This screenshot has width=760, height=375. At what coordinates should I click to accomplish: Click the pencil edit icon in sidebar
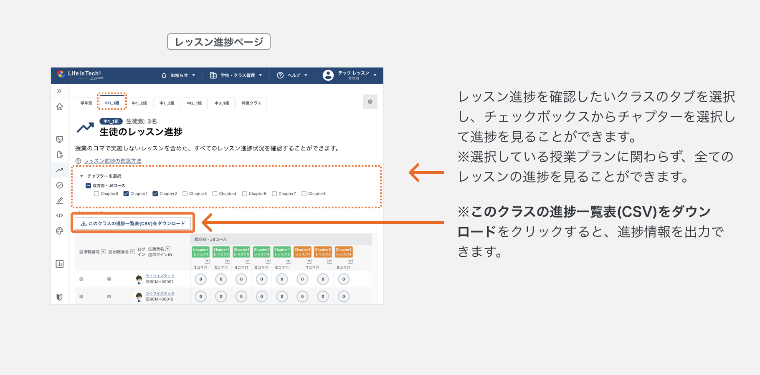click(60, 200)
